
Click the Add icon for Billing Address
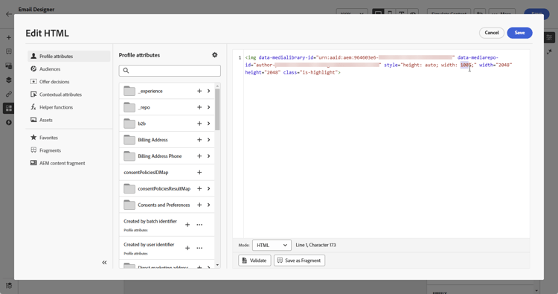(199, 140)
